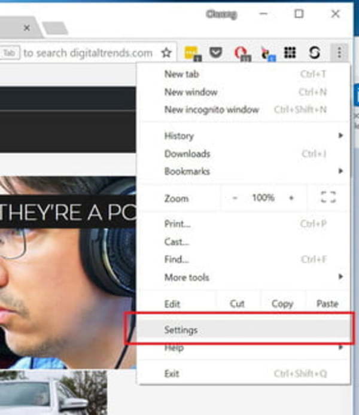
Task: Select Print... in the menu
Action: pos(244,224)
